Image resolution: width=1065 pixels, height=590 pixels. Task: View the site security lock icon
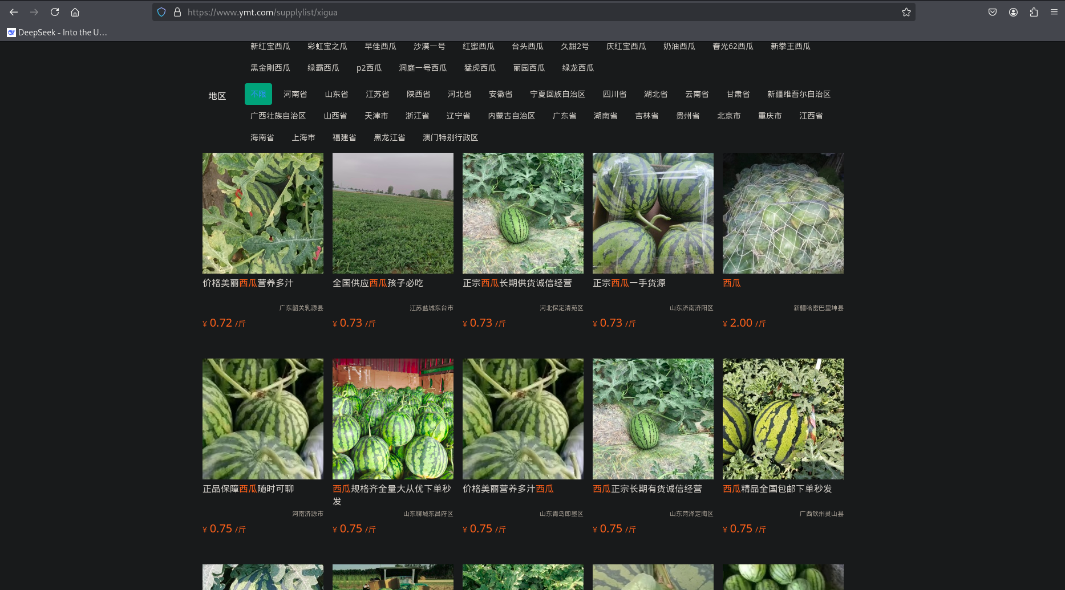(177, 12)
